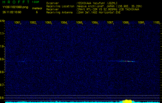Click the 1052 time axis marker
This screenshot has width=162, height=103.
pos(33,22)
